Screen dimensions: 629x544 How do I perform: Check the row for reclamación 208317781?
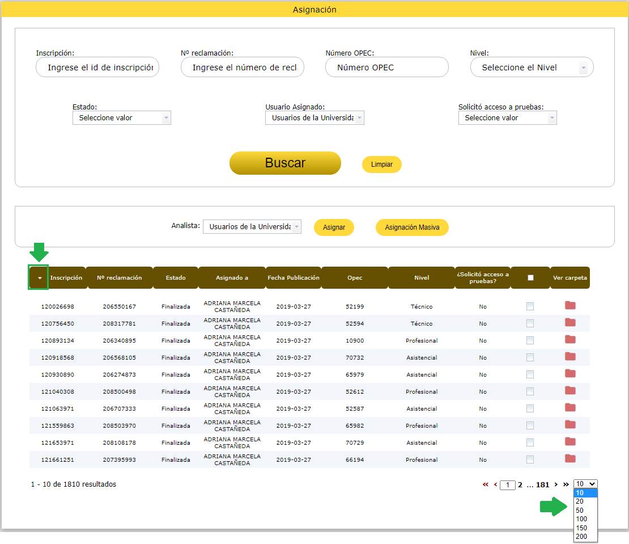click(x=530, y=323)
